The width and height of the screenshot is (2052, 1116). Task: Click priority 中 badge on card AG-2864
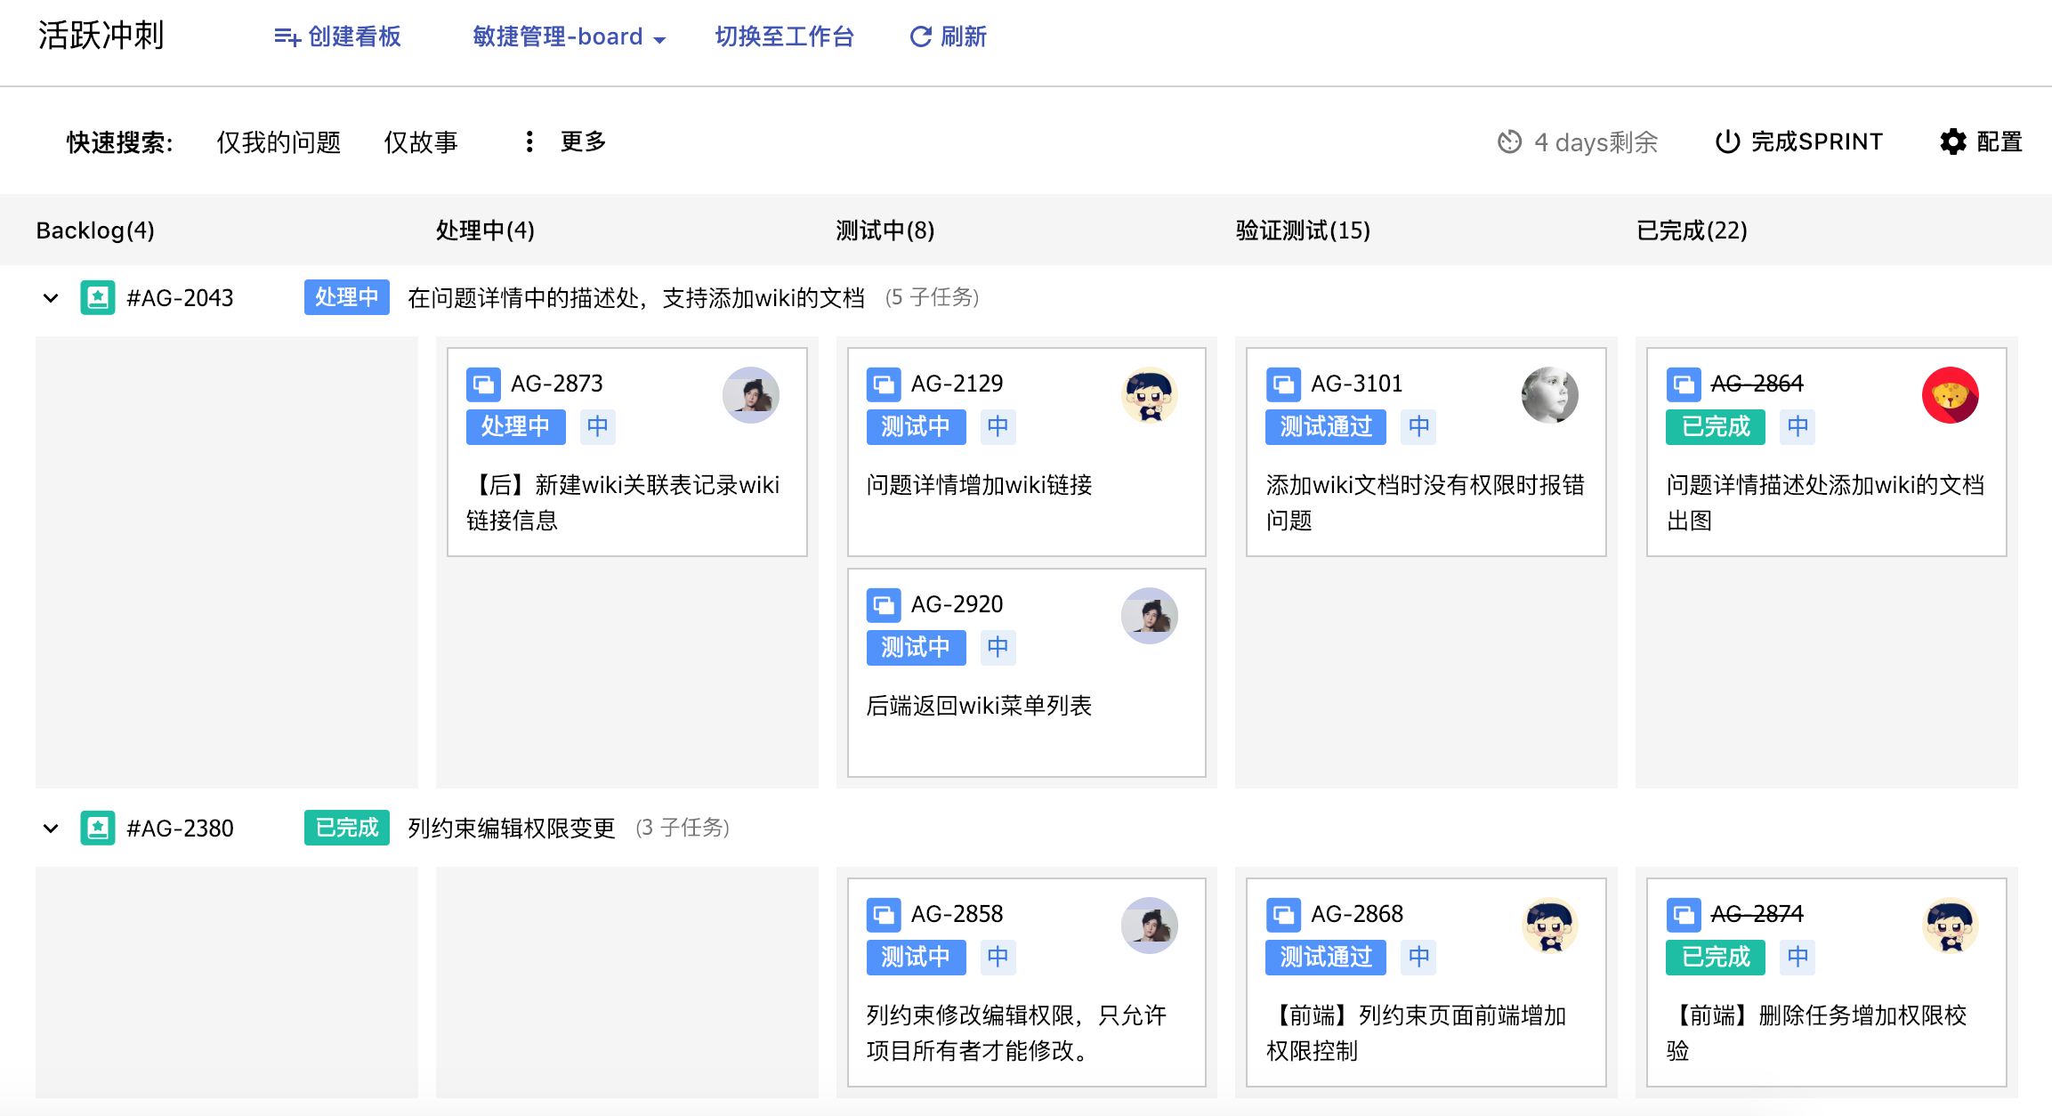click(x=1798, y=427)
